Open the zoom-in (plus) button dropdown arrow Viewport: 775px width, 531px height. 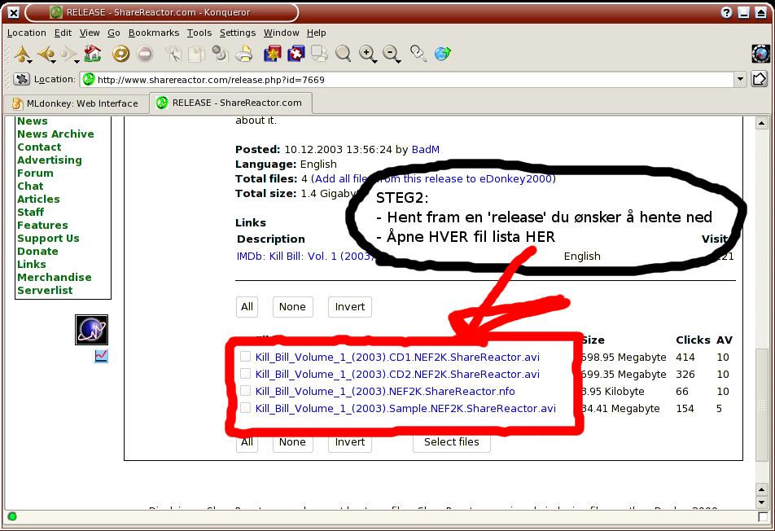pyautogui.click(x=375, y=59)
